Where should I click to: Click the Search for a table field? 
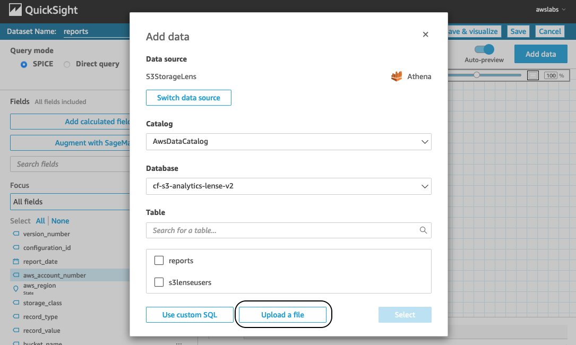(288, 230)
